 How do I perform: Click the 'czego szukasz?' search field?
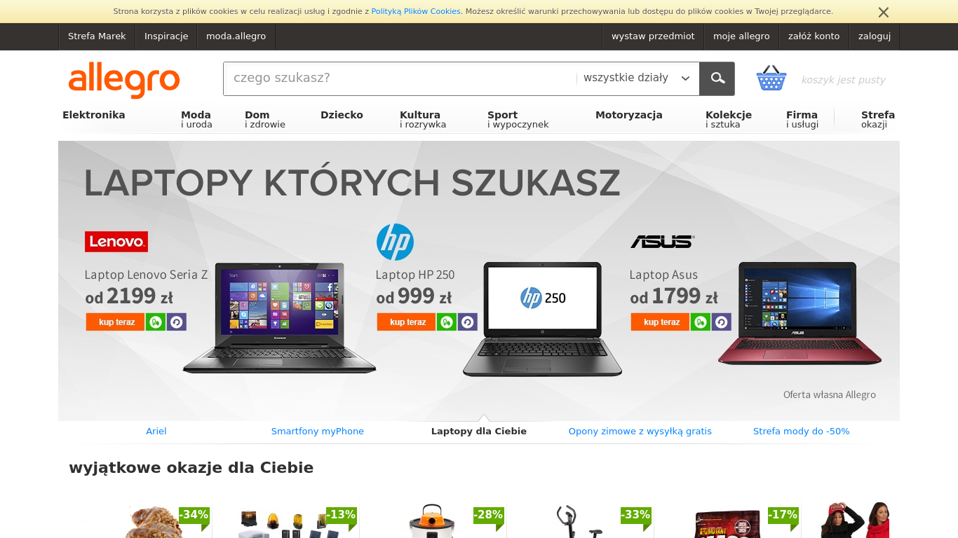[400, 78]
